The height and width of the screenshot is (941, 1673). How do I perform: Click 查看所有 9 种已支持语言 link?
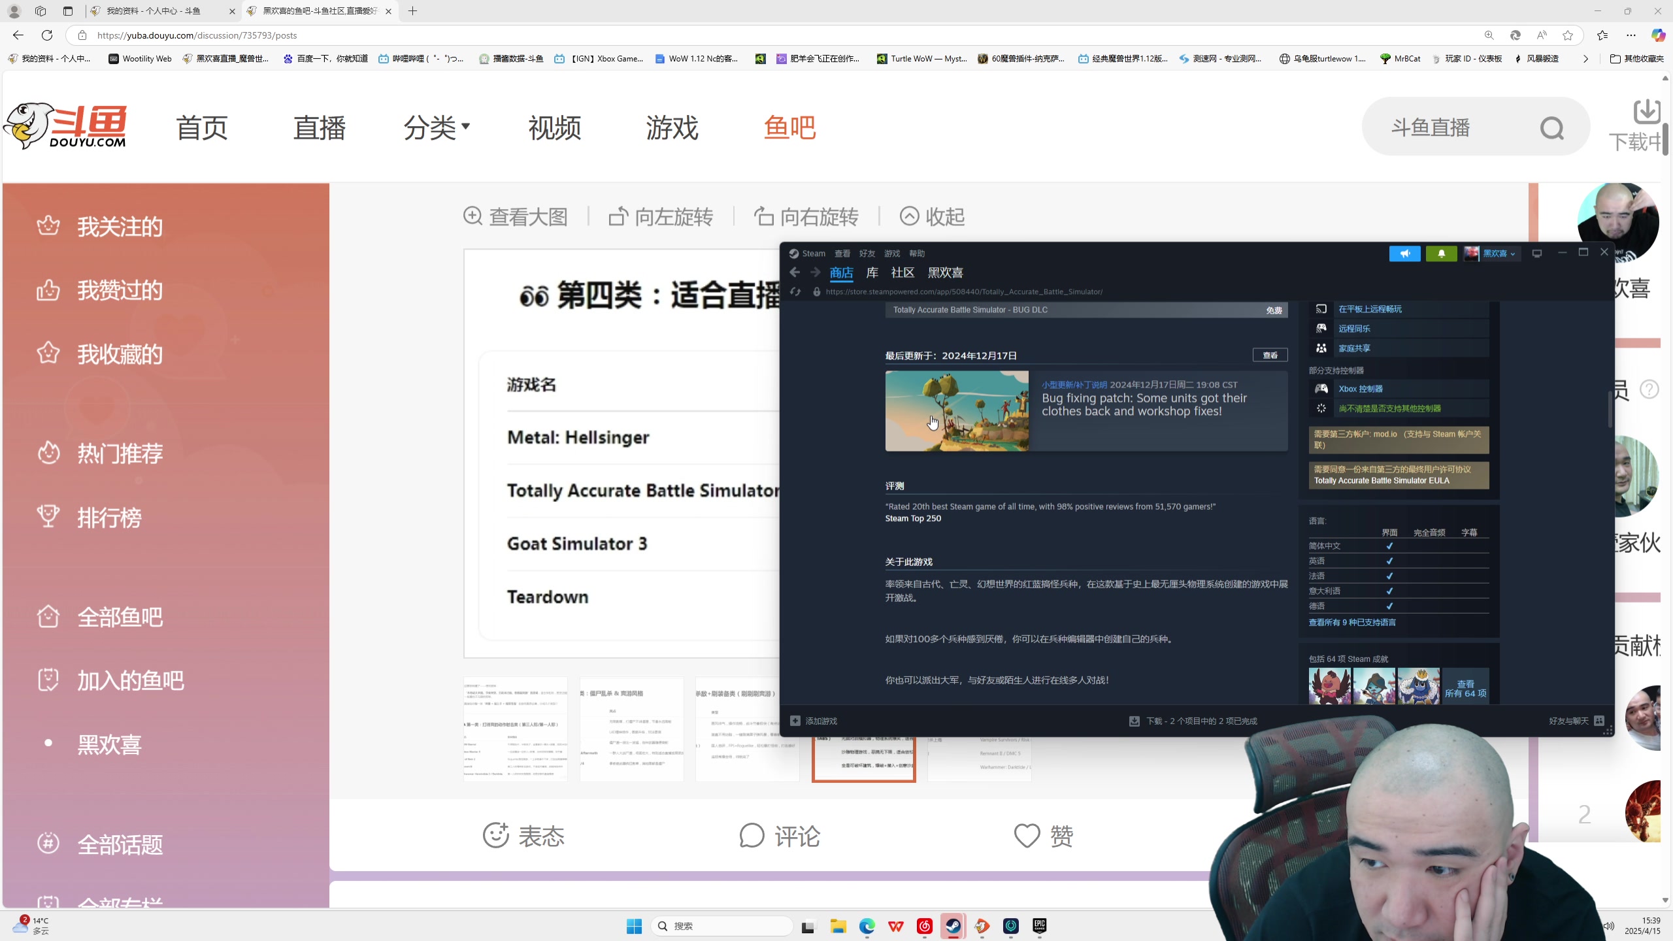click(x=1352, y=622)
